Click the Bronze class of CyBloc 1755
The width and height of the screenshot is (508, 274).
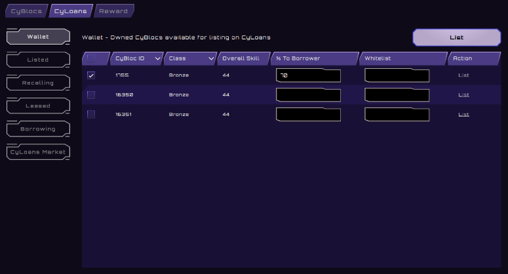coord(179,75)
